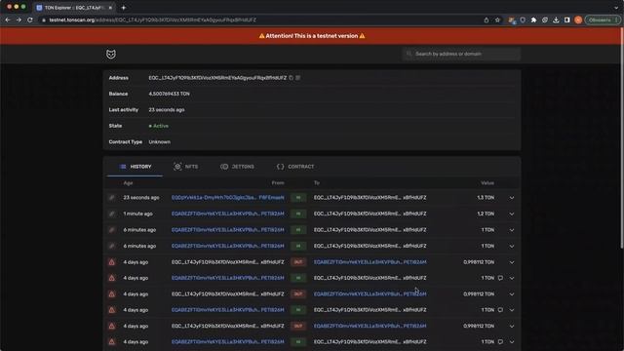The image size is (624, 351).
Task: Click the 1 minute ago age text
Action: [x=137, y=214]
